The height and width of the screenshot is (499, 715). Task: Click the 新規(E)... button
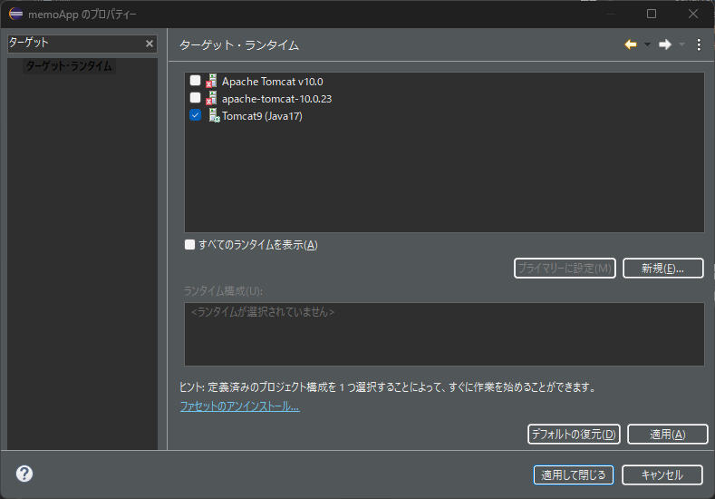(x=663, y=268)
